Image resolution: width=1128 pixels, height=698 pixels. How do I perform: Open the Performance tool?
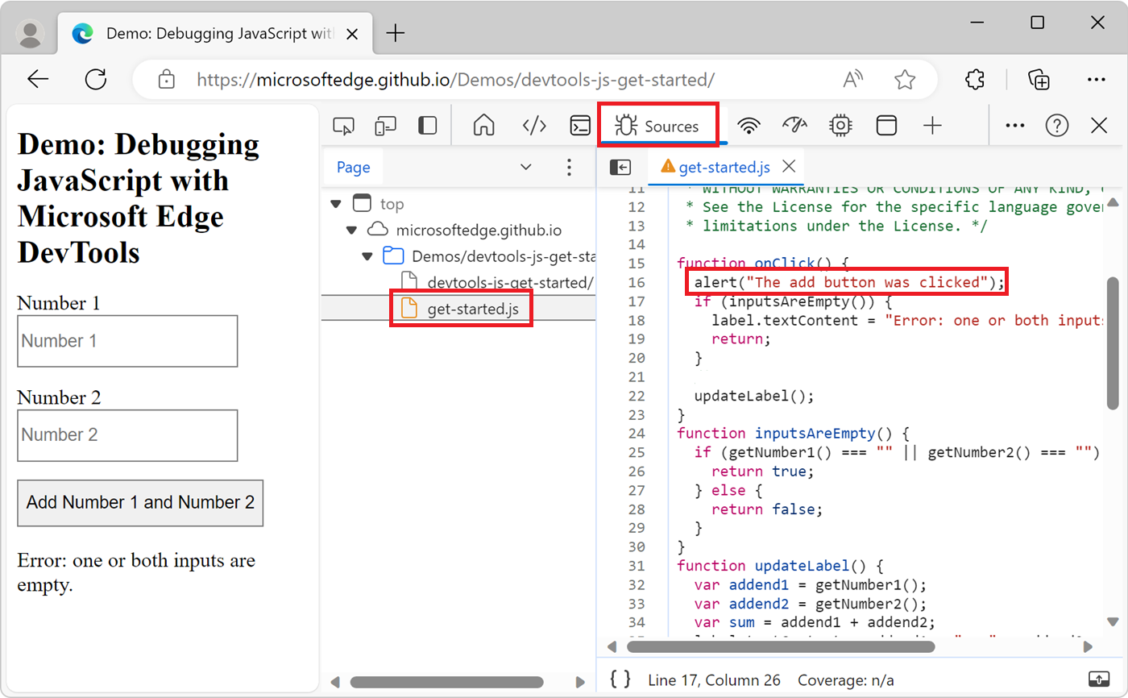[x=795, y=125]
